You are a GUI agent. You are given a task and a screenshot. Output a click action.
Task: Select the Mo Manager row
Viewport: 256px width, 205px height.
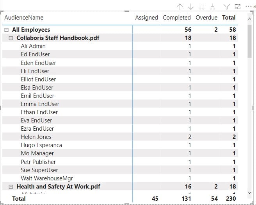click(37, 153)
